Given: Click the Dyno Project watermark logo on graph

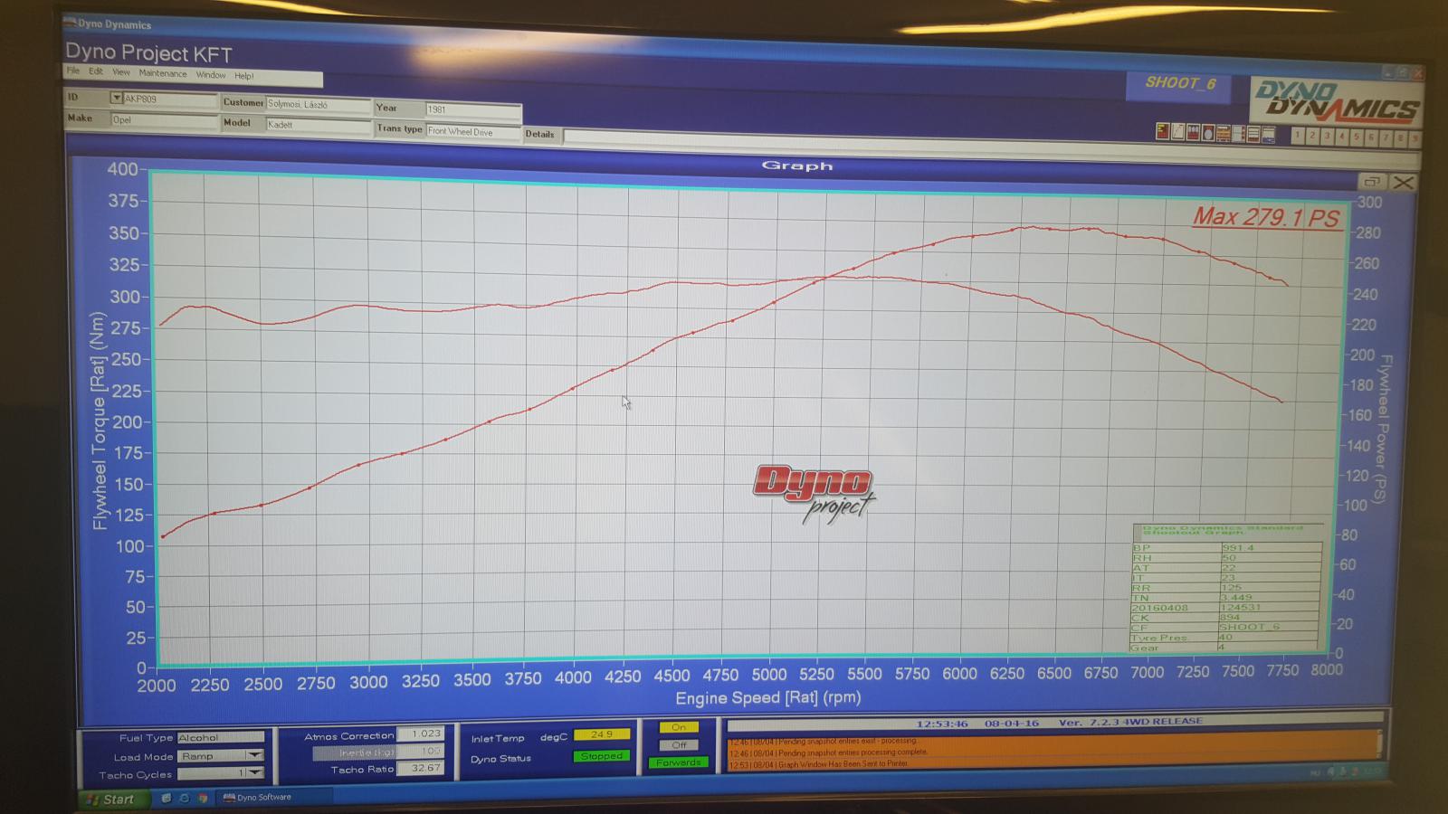Looking at the screenshot, I should click(x=813, y=493).
